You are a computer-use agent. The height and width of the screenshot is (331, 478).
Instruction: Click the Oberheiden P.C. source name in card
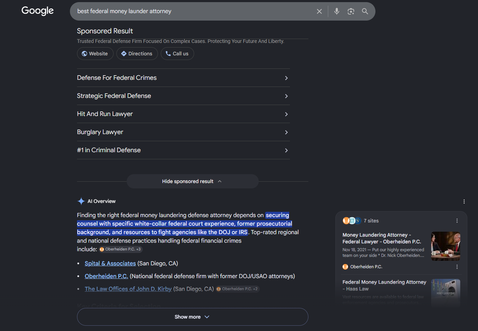tap(366, 267)
